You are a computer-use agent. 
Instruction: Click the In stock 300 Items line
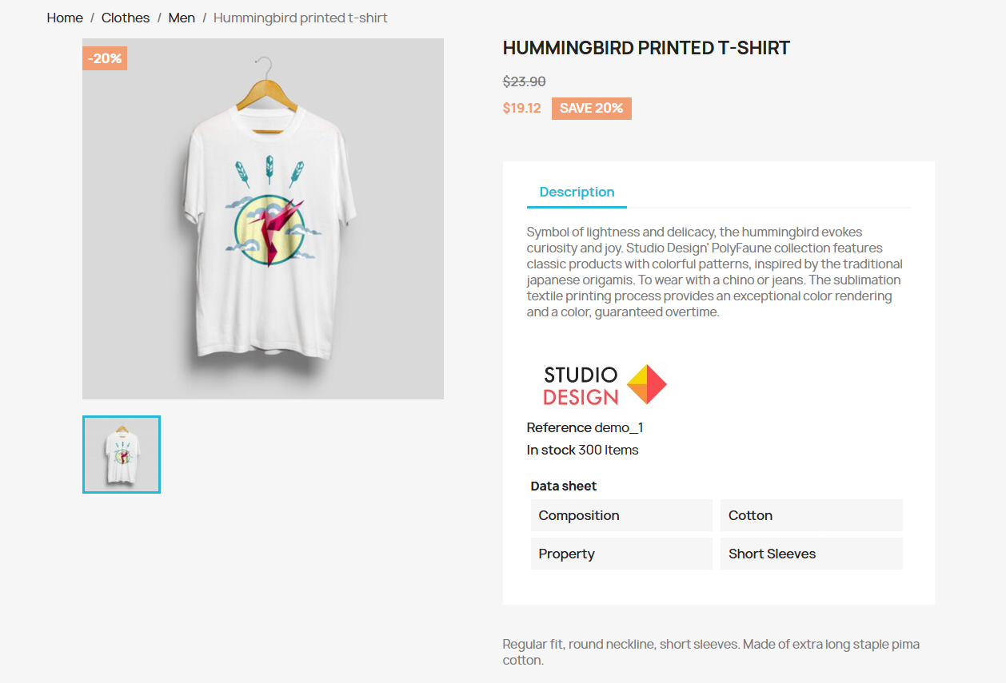tap(582, 451)
